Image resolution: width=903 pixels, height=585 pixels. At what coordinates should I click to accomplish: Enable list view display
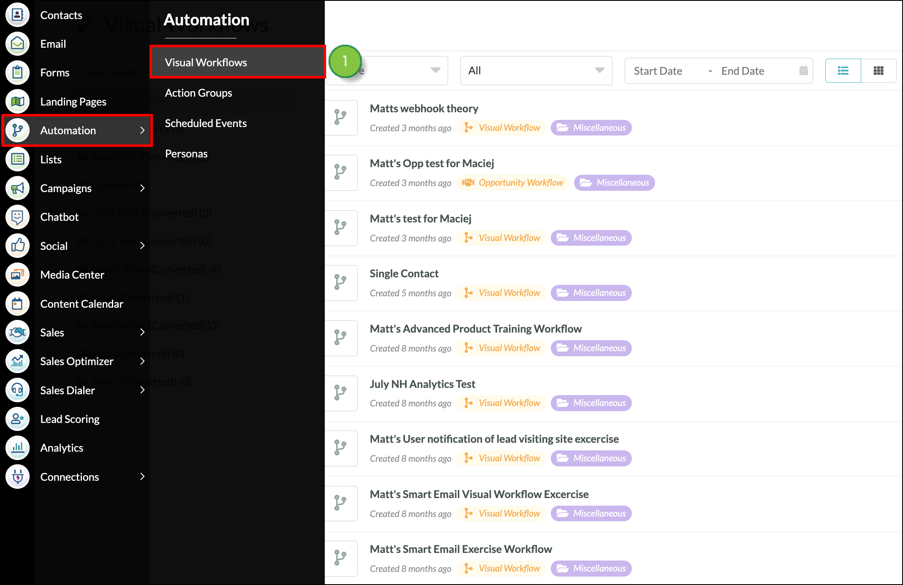[843, 70]
